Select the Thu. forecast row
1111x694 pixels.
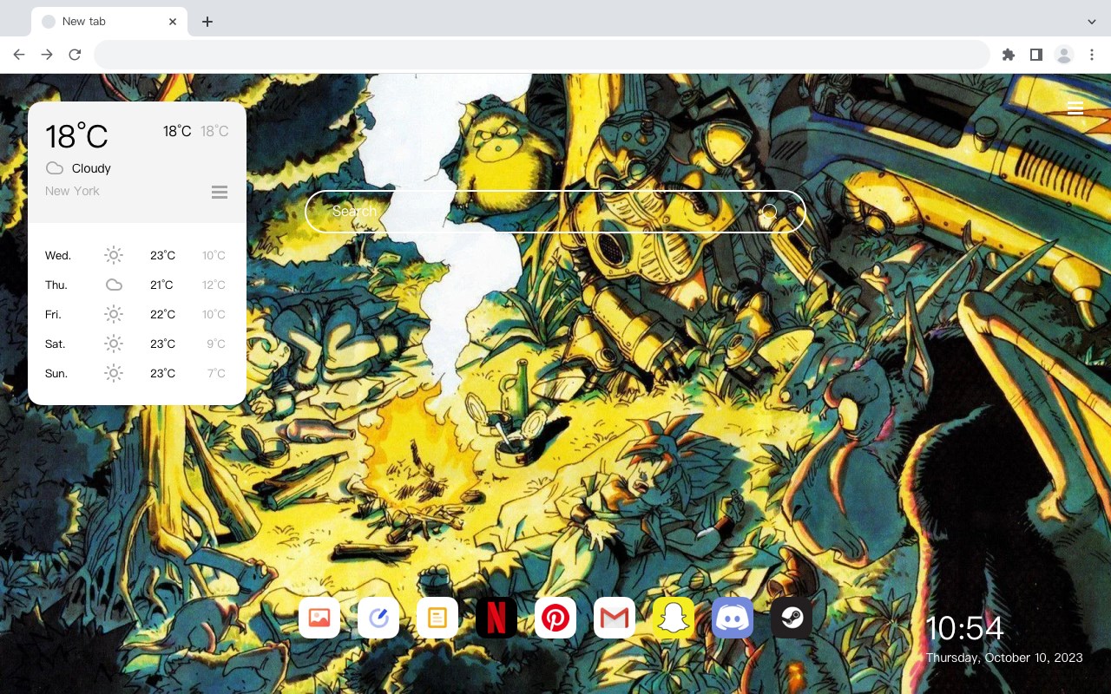(x=137, y=285)
